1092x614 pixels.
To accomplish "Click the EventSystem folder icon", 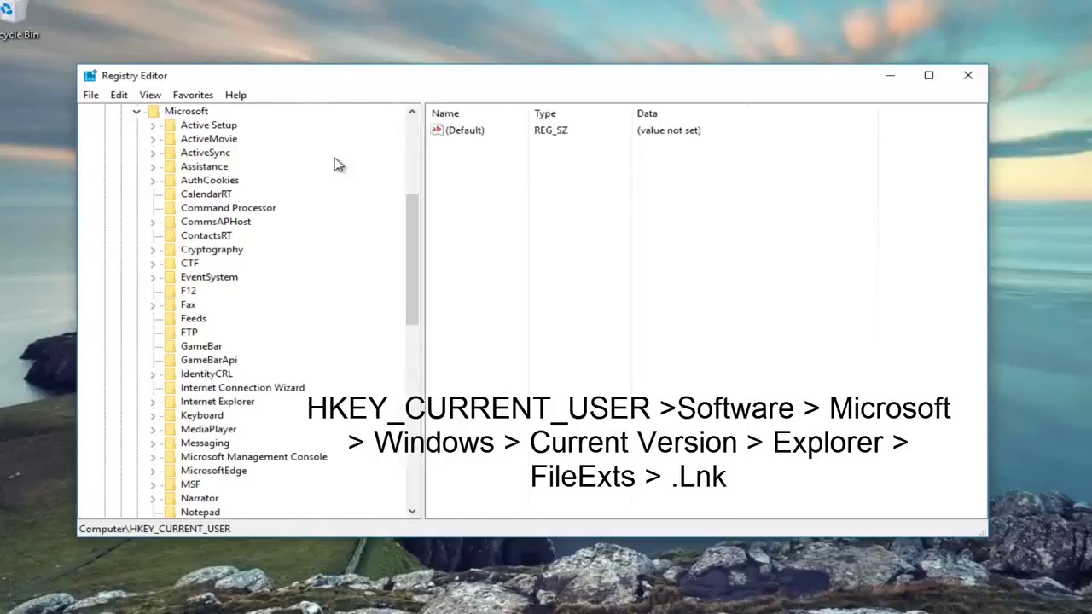I will click(170, 276).
